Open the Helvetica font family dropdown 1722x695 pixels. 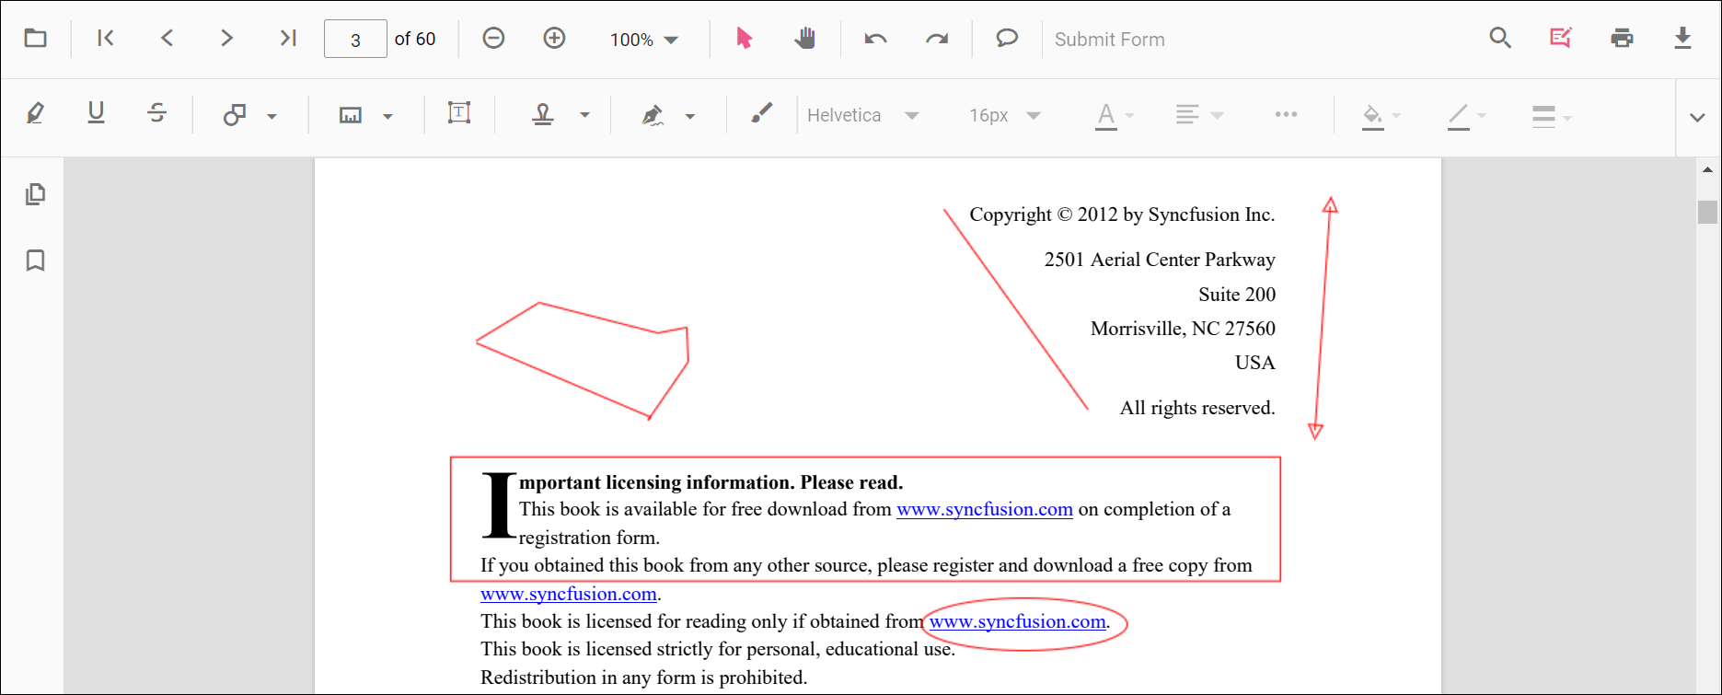coord(863,115)
